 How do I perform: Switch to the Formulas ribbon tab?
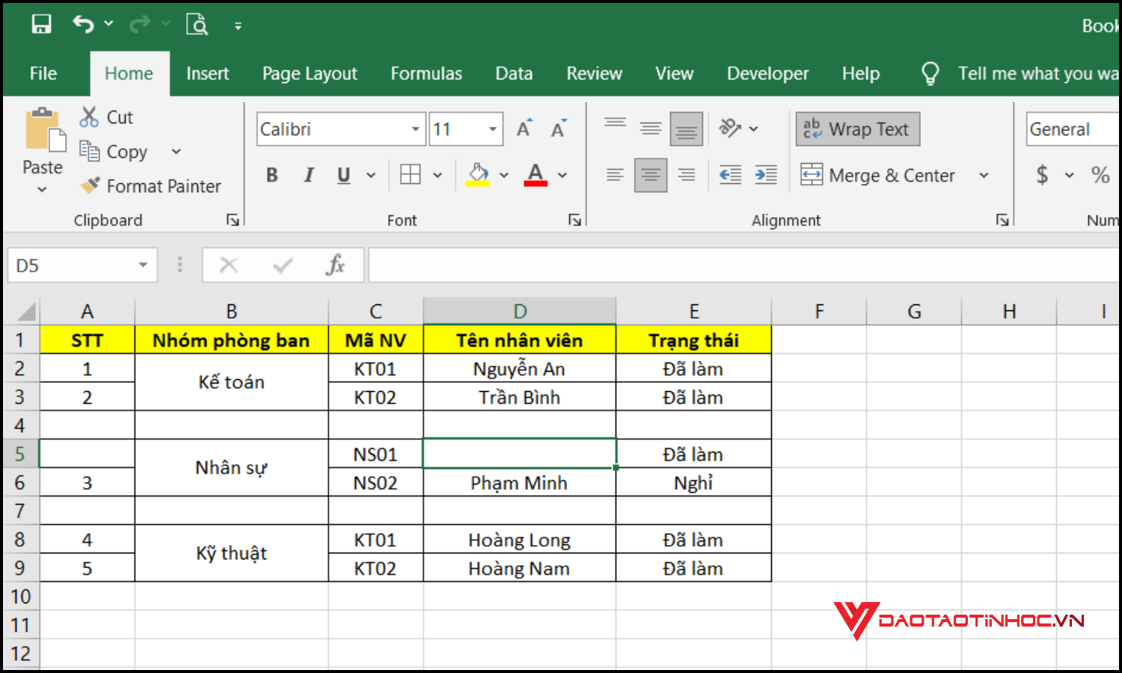pyautogui.click(x=426, y=73)
